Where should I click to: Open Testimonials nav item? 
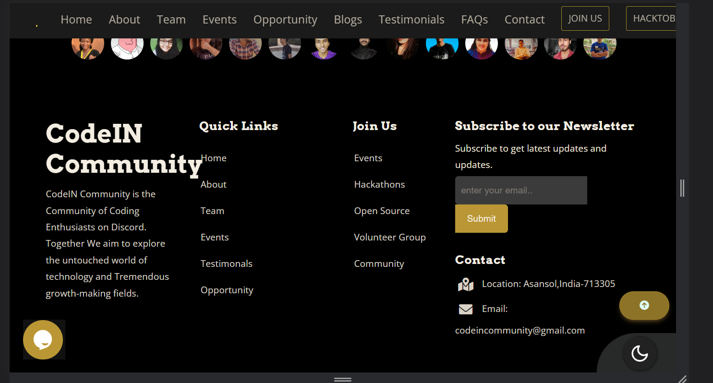pyautogui.click(x=411, y=19)
